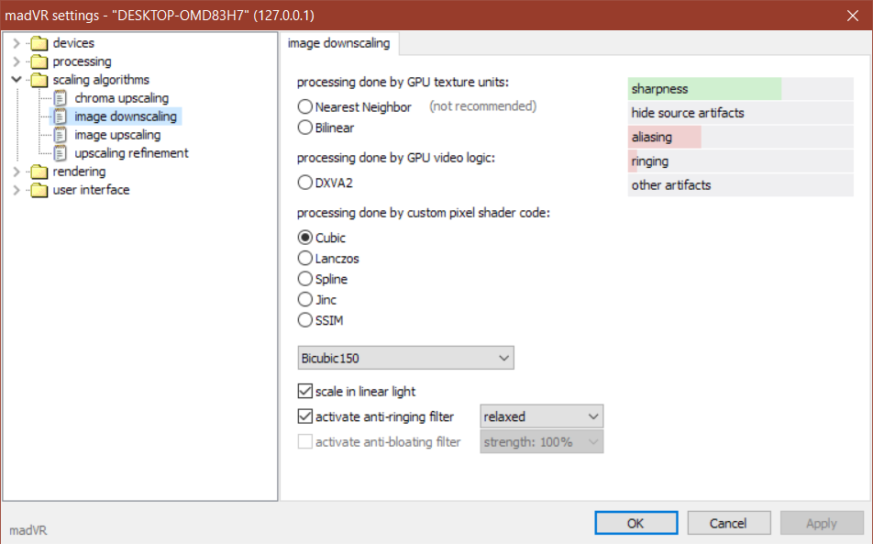The width and height of the screenshot is (873, 544).
Task: Click the madVR label at bottom left
Action: point(28,530)
